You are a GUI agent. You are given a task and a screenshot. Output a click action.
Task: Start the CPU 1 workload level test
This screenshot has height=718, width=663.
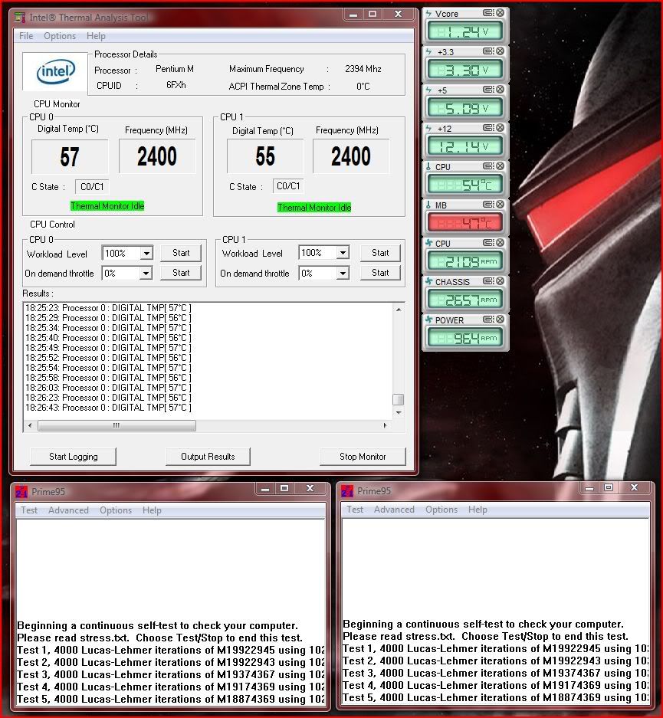coord(380,253)
